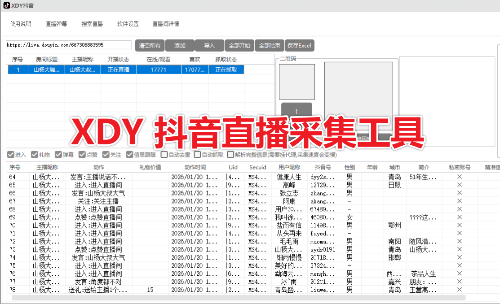Click the 添加 (Add) toolbar button

point(179,45)
